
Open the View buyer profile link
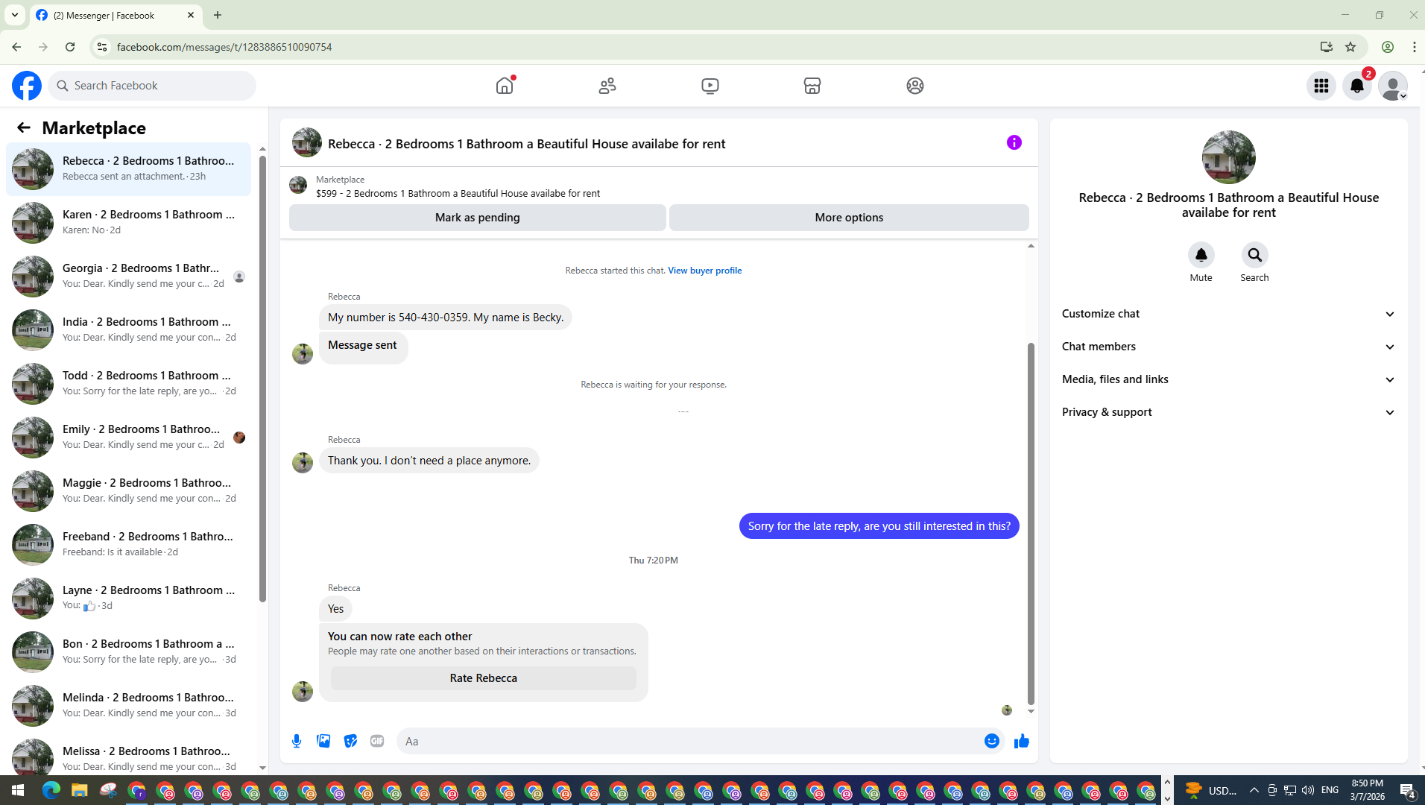705,271
